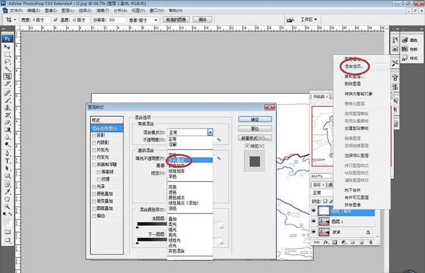Click the delete layer trash icon
The height and width of the screenshot is (273, 425).
pyautogui.click(x=371, y=242)
